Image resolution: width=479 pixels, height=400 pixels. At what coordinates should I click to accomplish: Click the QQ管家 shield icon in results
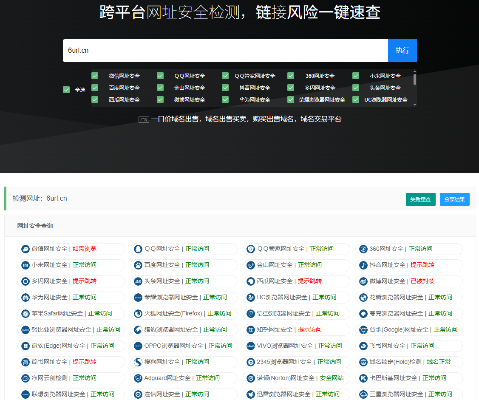point(251,249)
